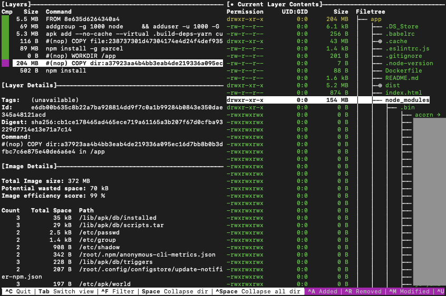Viewport: 446px width, 296px height.
Task: Toggle the ^A Added filter
Action: [x=323, y=291]
